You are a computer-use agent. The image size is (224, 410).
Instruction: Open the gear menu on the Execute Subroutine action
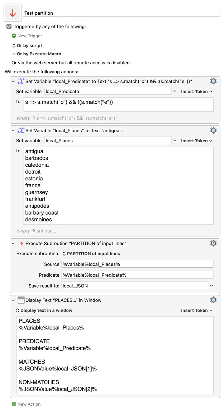click(x=214, y=243)
